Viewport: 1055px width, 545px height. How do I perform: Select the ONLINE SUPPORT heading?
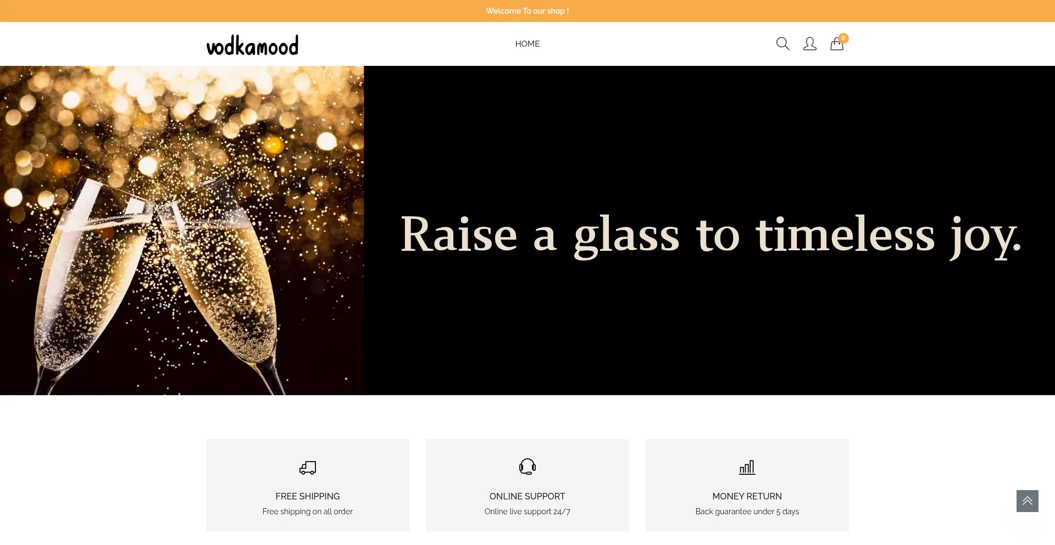(x=527, y=496)
